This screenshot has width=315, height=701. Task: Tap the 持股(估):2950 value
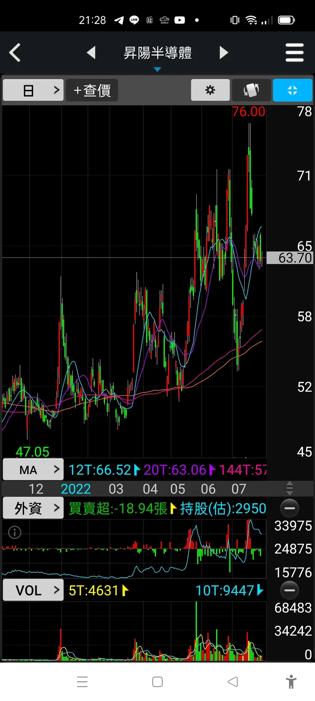pos(223,508)
